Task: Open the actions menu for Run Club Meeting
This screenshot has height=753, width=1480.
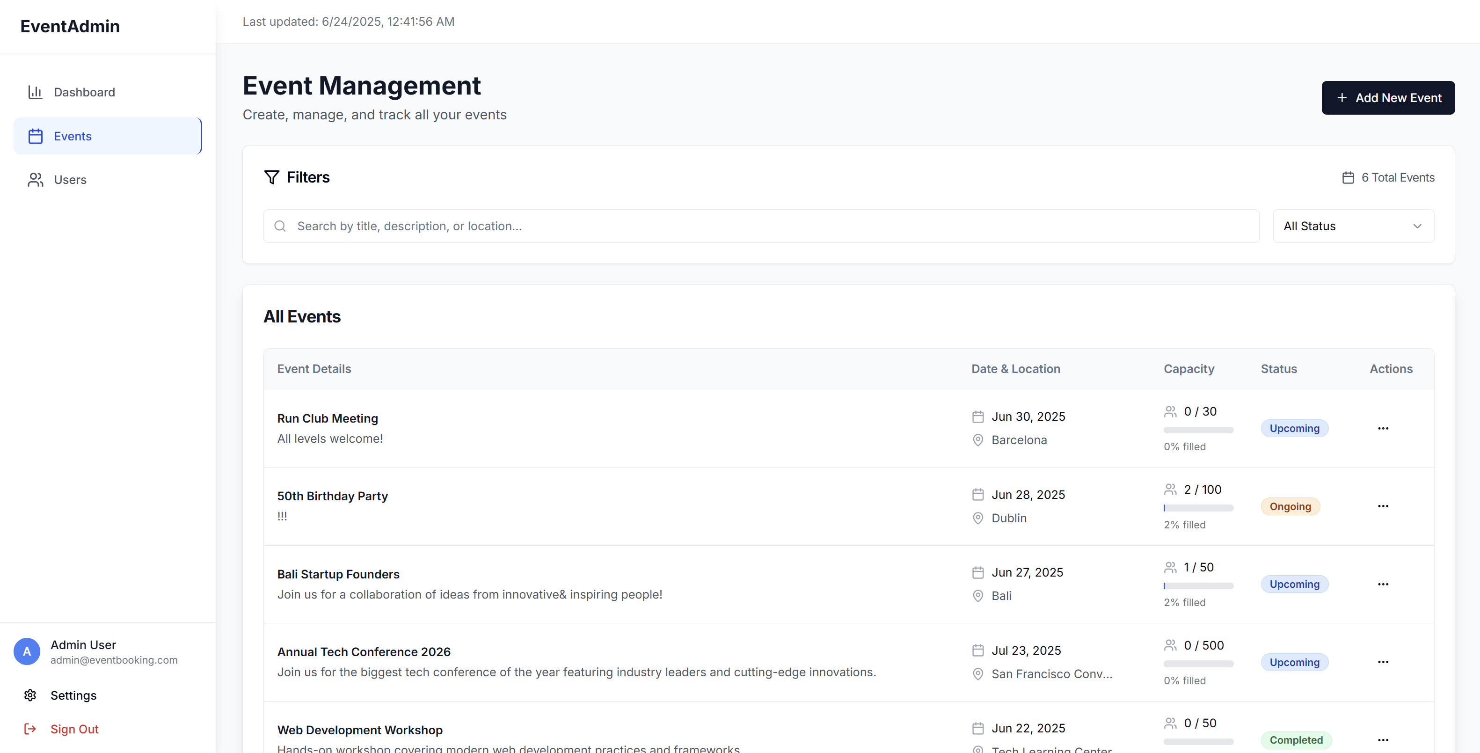Action: click(1383, 428)
